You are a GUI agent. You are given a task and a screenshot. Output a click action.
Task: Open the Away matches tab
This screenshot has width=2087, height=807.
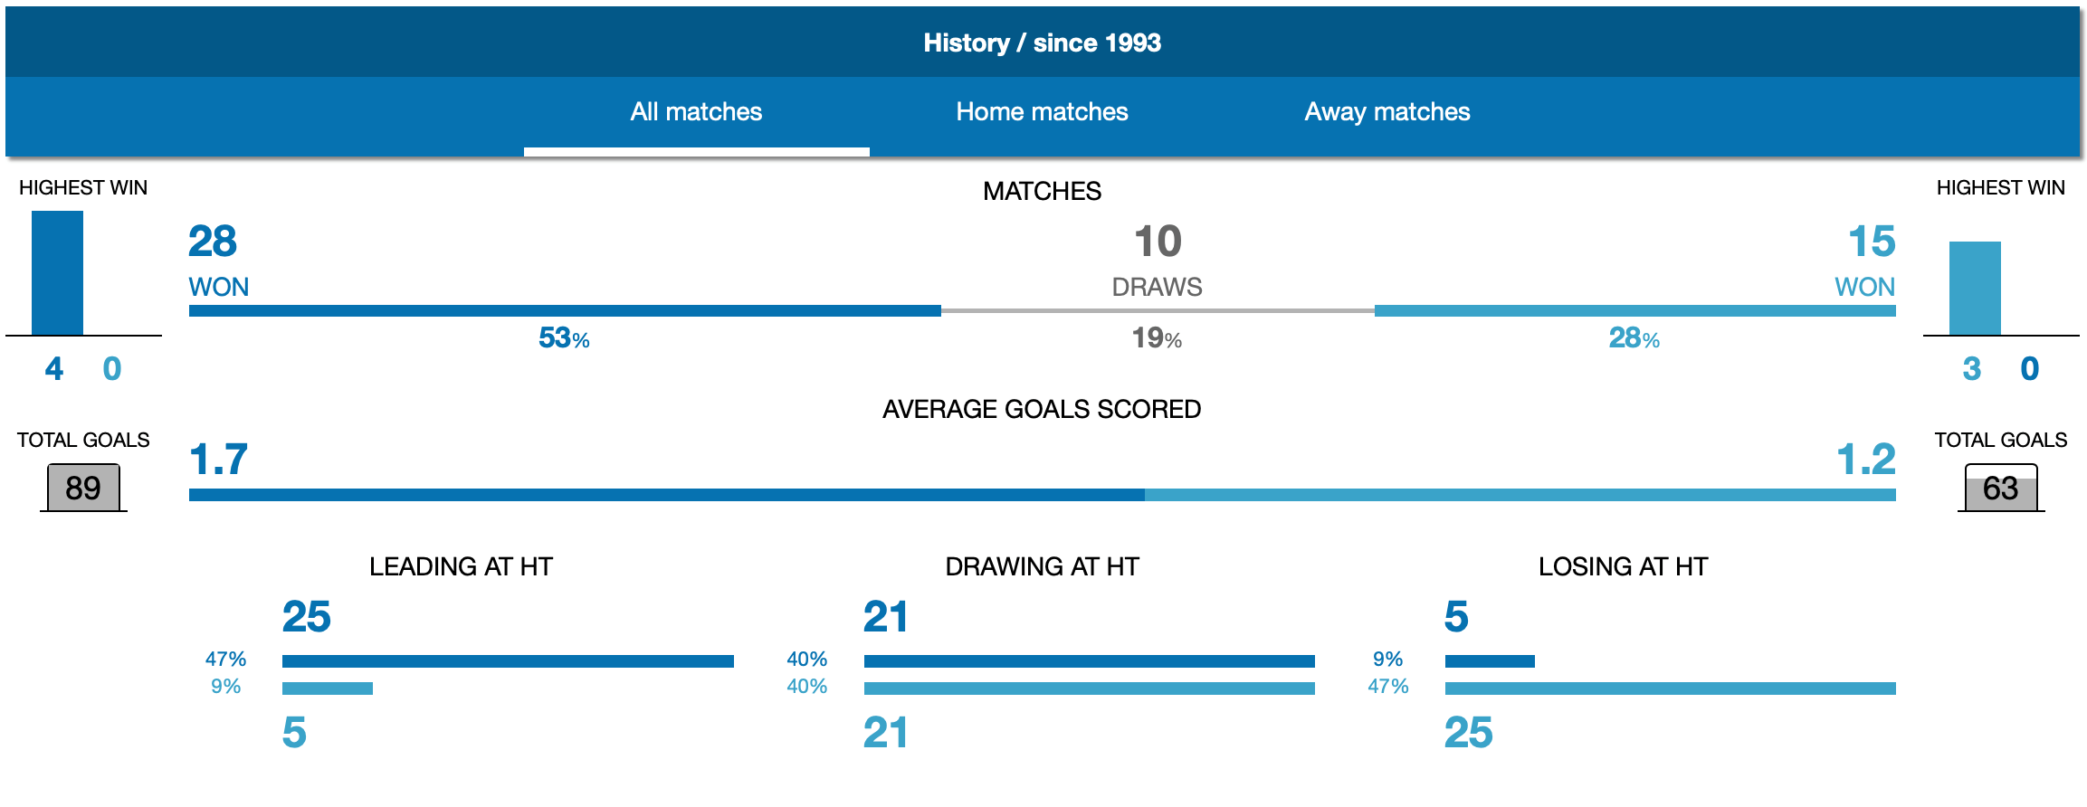(x=1387, y=112)
